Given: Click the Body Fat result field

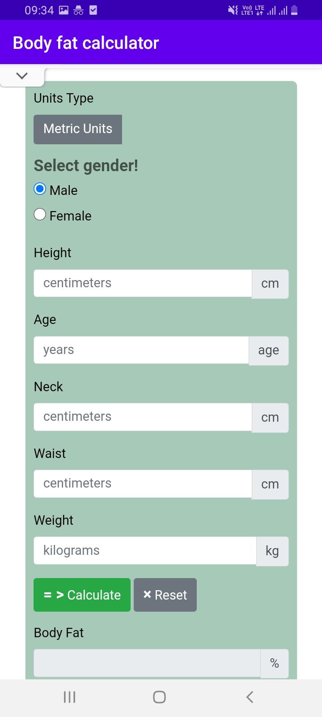Looking at the screenshot, I should tap(147, 663).
